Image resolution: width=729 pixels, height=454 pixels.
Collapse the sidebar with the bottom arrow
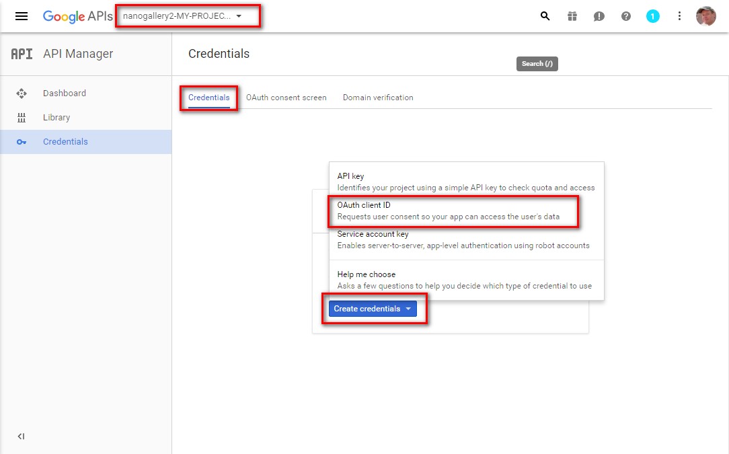click(x=21, y=437)
